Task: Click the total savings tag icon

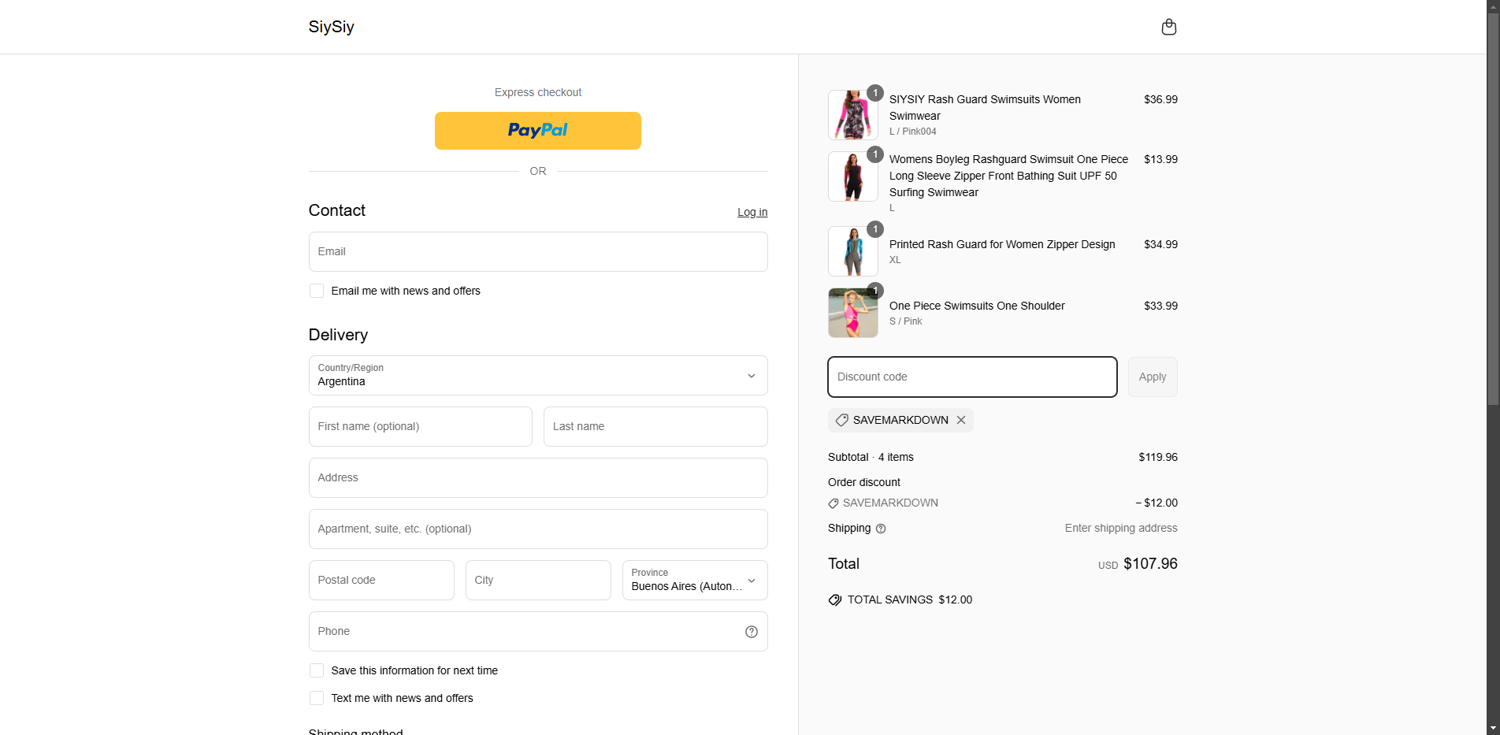Action: point(835,600)
